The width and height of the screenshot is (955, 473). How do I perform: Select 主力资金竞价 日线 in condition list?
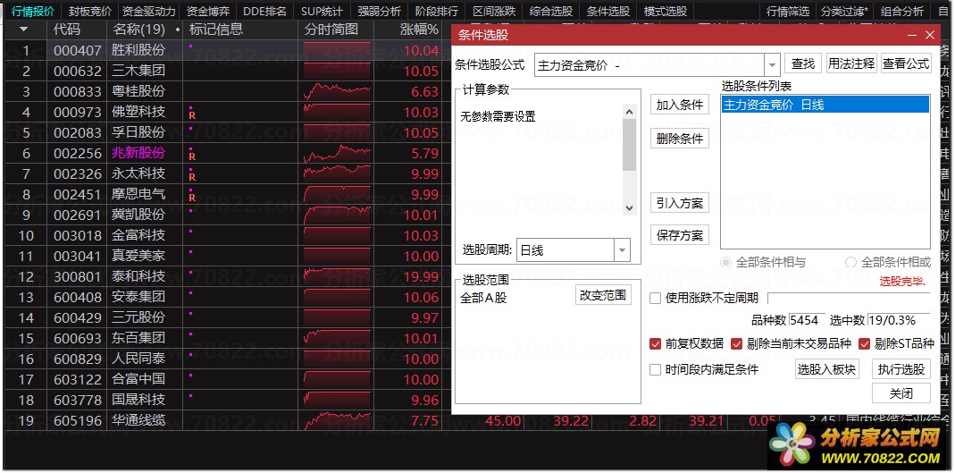point(825,105)
